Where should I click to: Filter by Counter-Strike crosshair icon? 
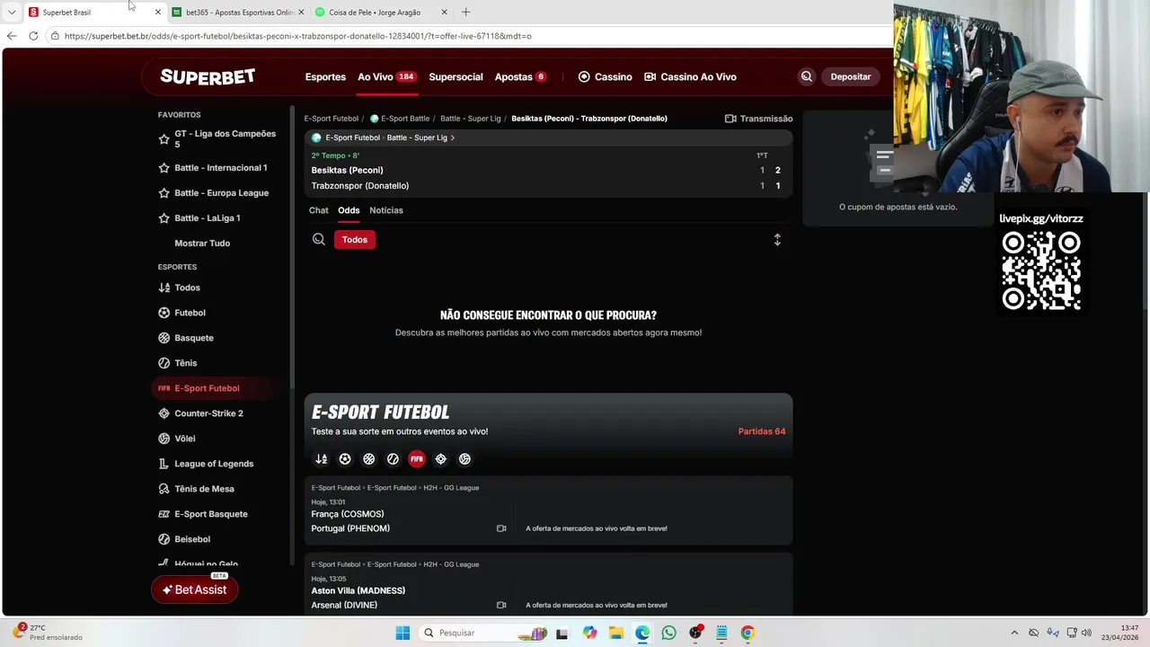click(x=440, y=459)
